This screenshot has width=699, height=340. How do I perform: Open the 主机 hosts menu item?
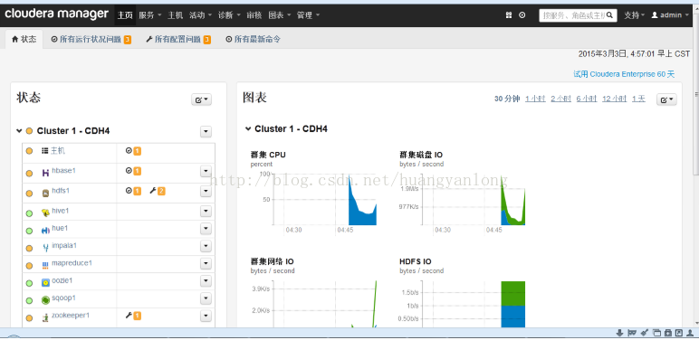click(x=175, y=15)
